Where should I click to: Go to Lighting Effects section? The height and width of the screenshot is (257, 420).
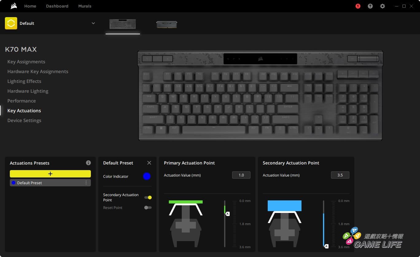tap(24, 81)
